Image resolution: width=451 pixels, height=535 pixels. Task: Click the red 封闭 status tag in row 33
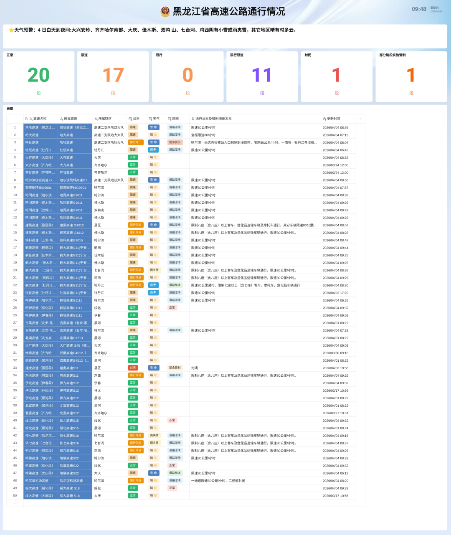pos(133,368)
